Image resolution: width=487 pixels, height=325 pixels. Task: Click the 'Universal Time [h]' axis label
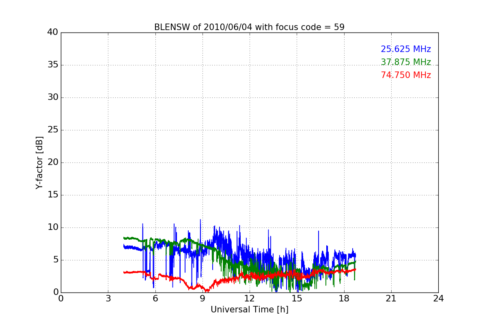click(x=250, y=310)
